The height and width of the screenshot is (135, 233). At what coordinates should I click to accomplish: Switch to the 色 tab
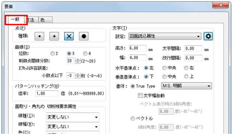point(43,20)
